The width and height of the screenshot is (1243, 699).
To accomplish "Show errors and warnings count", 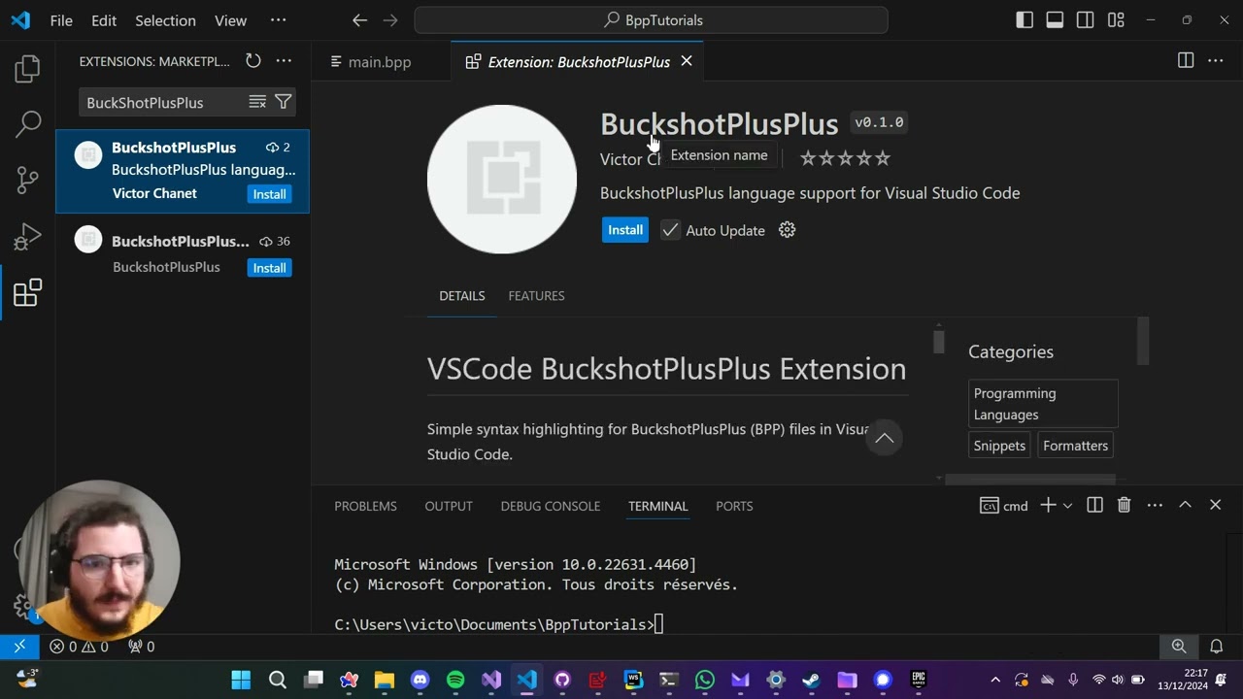I will tap(79, 646).
